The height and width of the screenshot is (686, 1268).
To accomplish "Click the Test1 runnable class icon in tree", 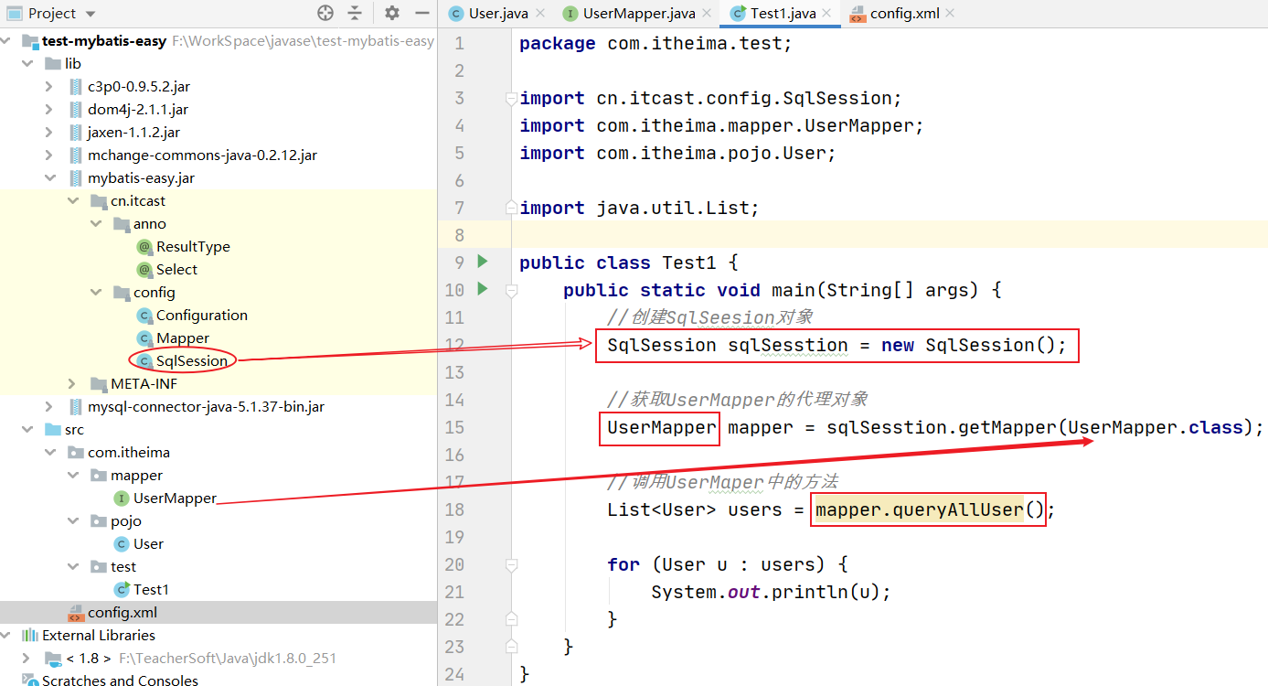I will pos(122,590).
